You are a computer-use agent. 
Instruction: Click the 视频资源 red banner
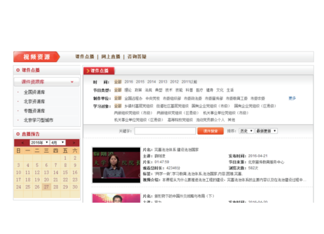click(37, 57)
